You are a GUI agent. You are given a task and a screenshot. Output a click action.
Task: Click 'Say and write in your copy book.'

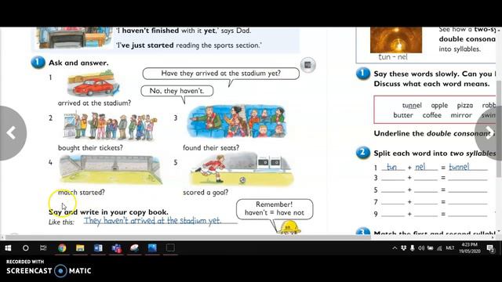tap(108, 212)
